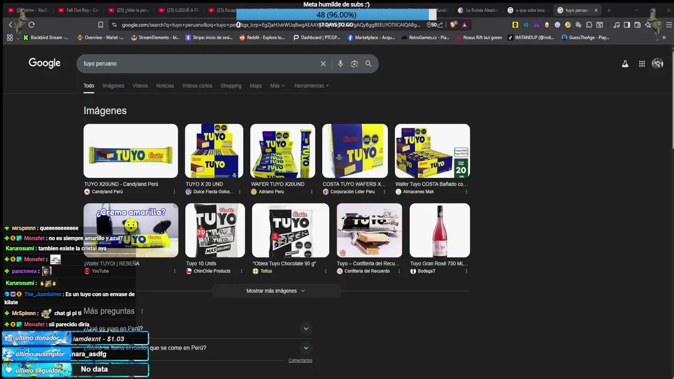674x379 pixels.
Task: Open the extensions puzzle piece menu
Action: coord(589,25)
